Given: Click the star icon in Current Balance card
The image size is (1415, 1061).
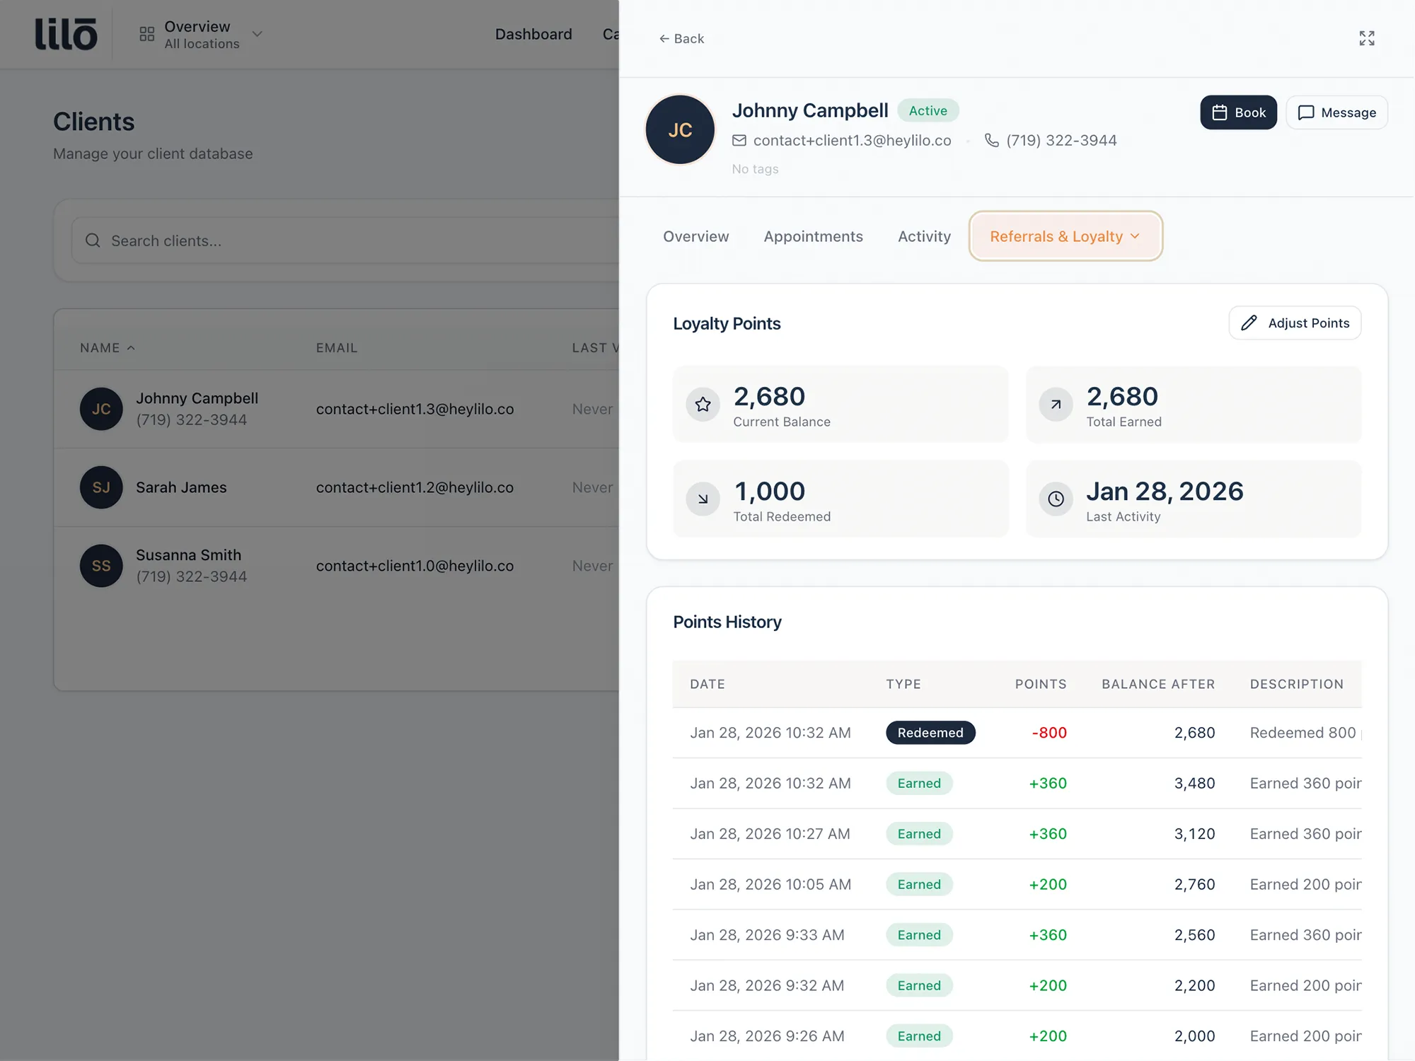Looking at the screenshot, I should pos(703,404).
